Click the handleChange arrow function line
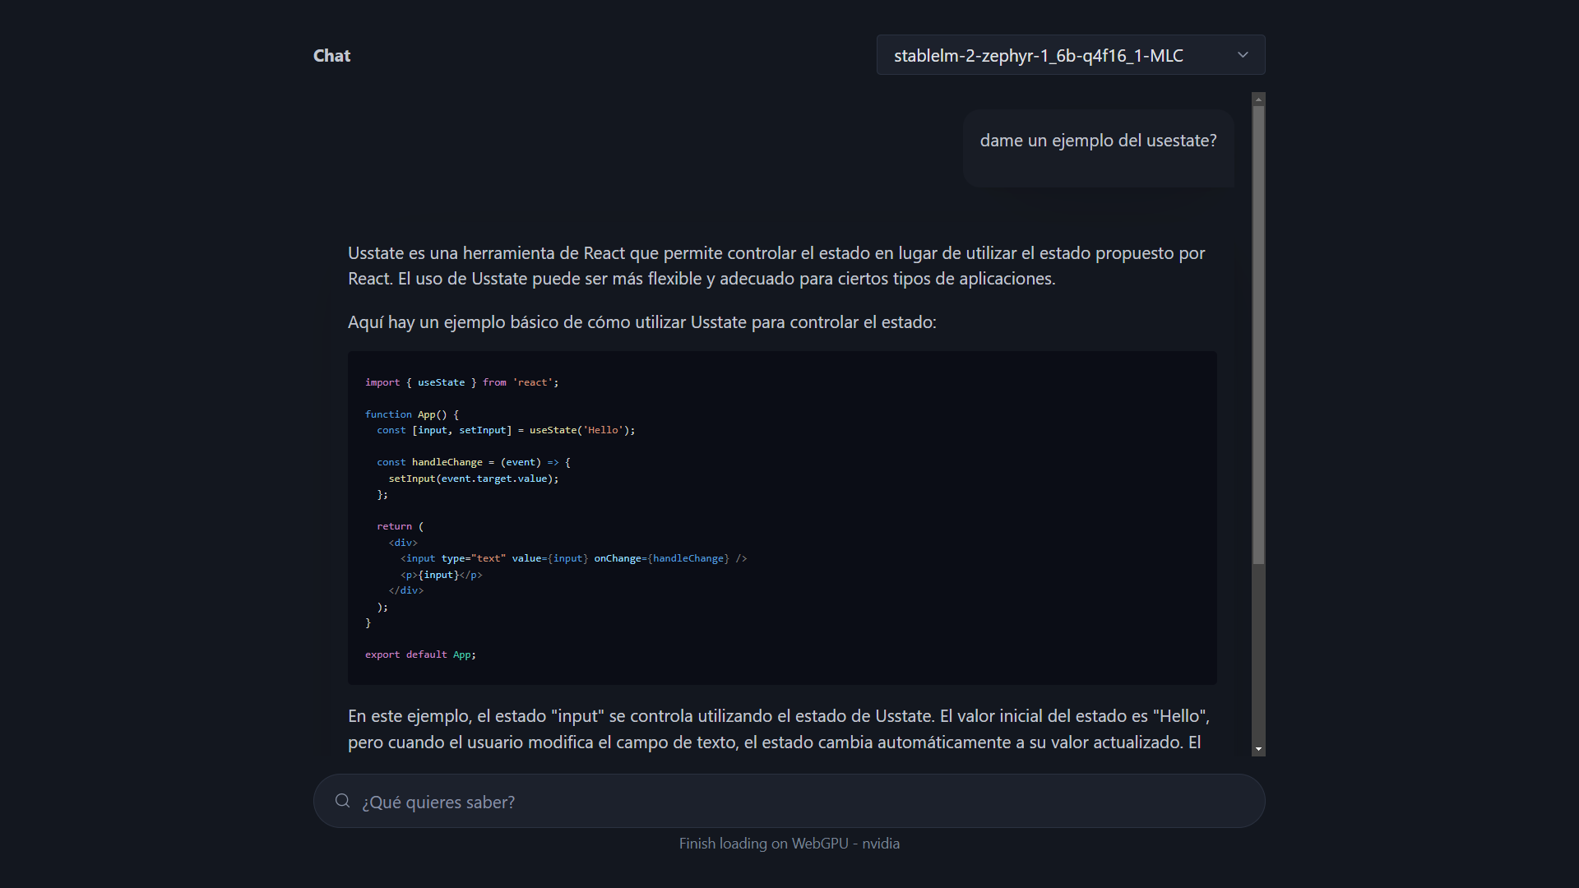This screenshot has width=1579, height=888. click(x=473, y=462)
